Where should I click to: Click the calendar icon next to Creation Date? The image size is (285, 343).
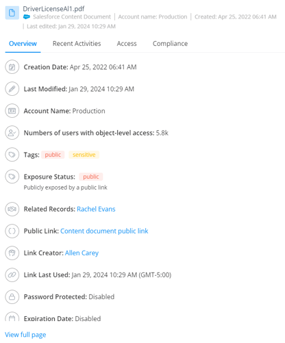(12, 67)
